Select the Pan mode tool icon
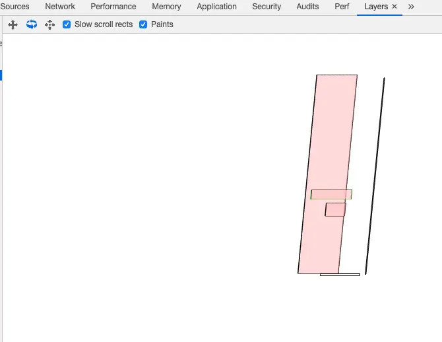Image resolution: width=442 pixels, height=342 pixels. 13,24
